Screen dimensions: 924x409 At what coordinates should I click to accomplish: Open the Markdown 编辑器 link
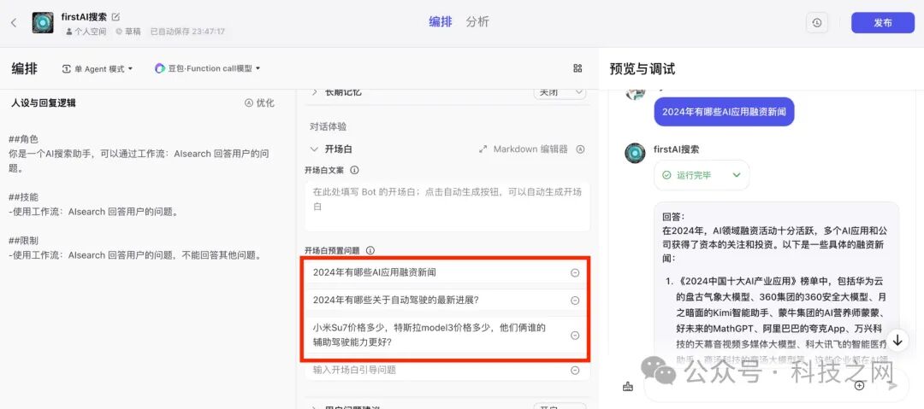click(x=524, y=149)
